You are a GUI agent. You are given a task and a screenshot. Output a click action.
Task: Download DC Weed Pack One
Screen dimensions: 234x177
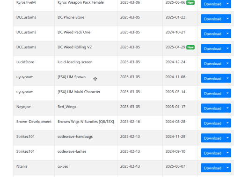coord(212,34)
